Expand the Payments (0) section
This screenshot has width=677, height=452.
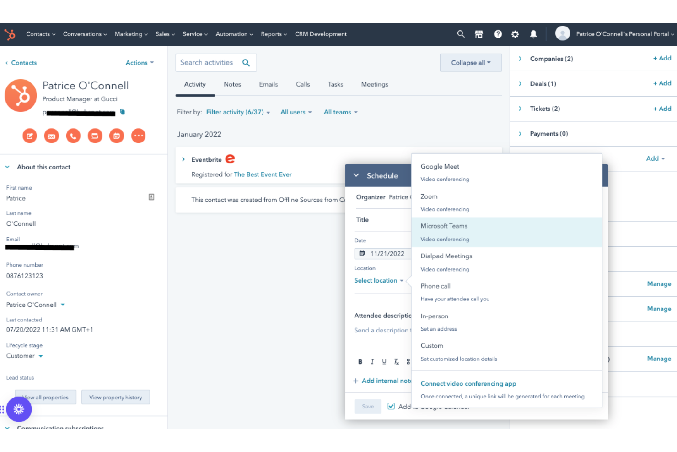point(520,134)
